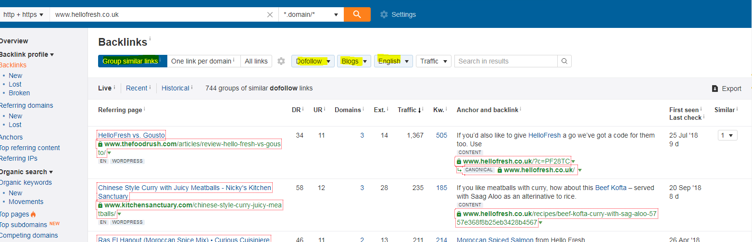Open Anchors in the sidebar
The width and height of the screenshot is (752, 242).
12,137
